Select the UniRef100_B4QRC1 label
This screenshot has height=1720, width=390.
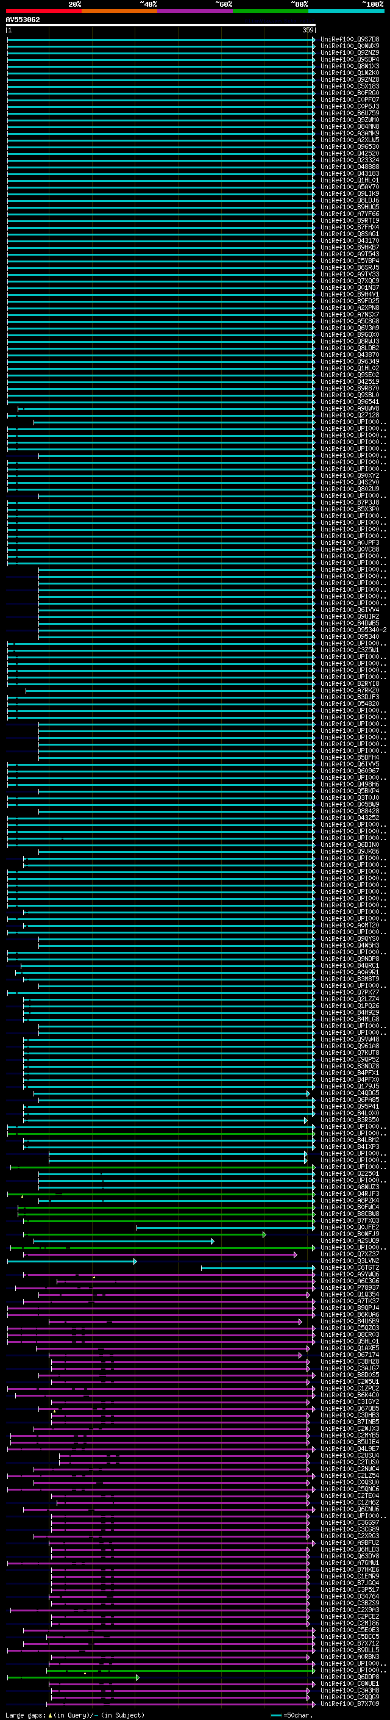(x=350, y=965)
